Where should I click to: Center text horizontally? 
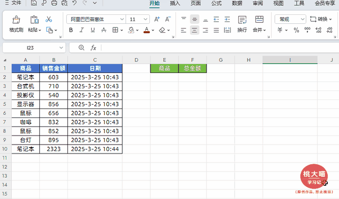click(194, 30)
